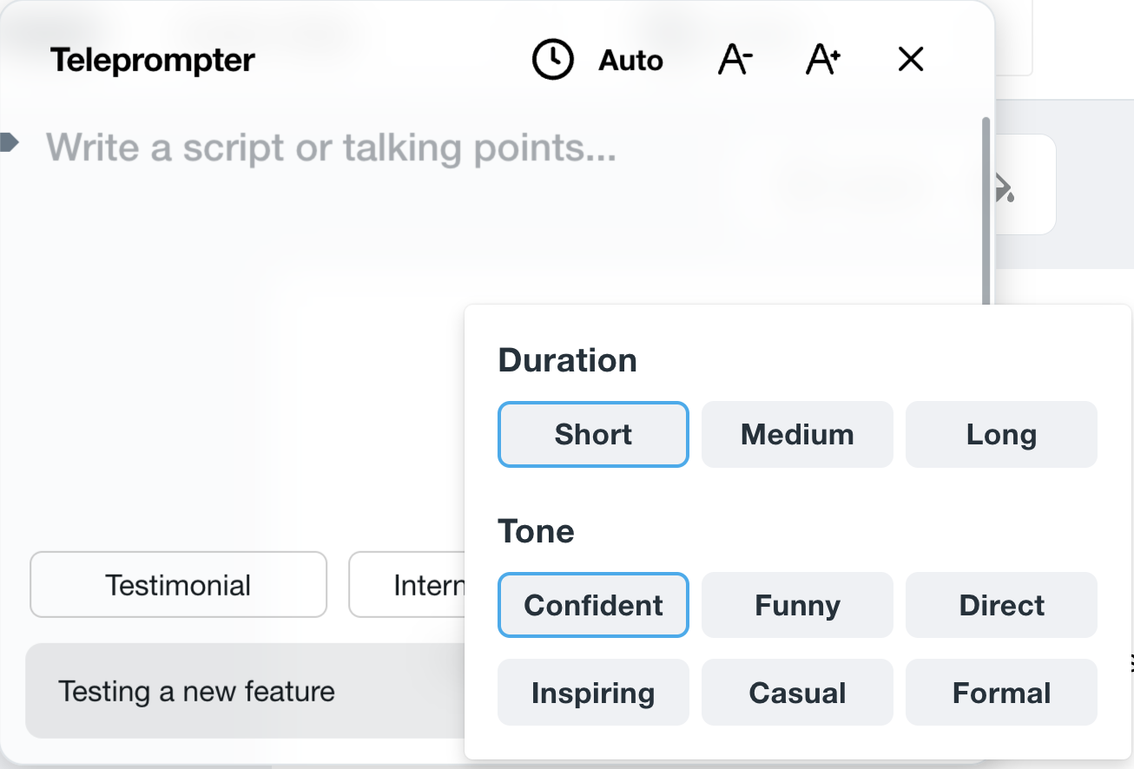Viewport: 1134px width, 769px height.
Task: Toggle Auto scroll mode
Action: 630,61
